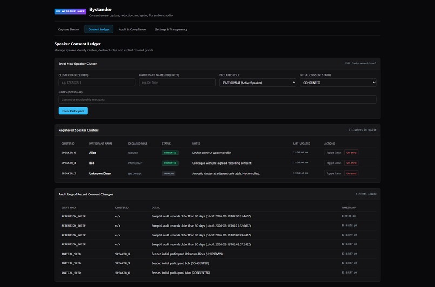Screen dimensions: 435x287
Task: Click 'Seeded initial participant Bob' detail
Action: click(x=180, y=263)
